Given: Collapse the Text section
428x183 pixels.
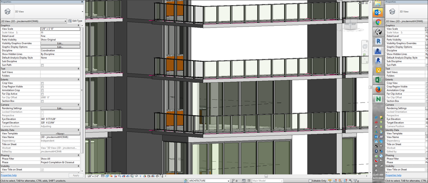Looking at the screenshot, I should 78,69.
